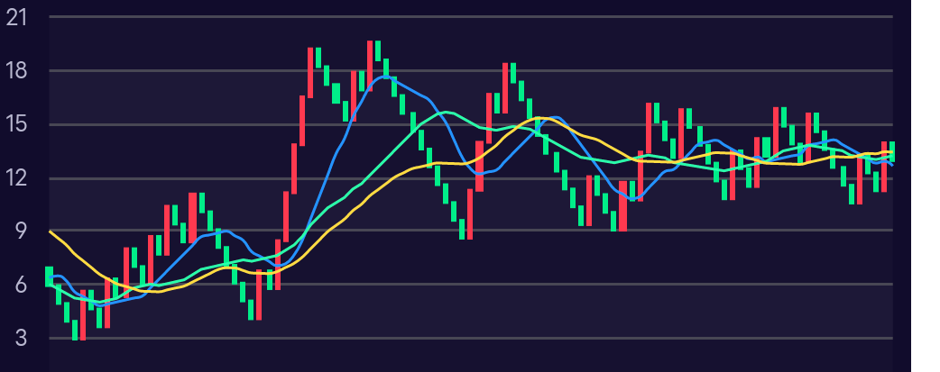Image resolution: width=940 pixels, height=372 pixels.
Task: Click the blue line's lowest trough below 6
Action: pos(100,305)
